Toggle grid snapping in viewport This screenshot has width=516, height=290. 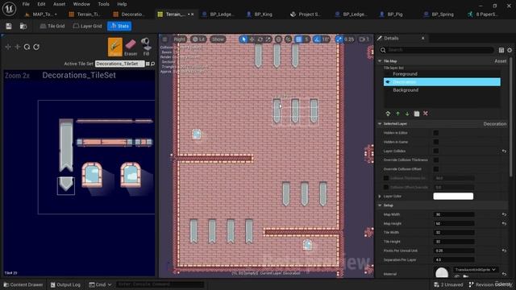click(298, 39)
